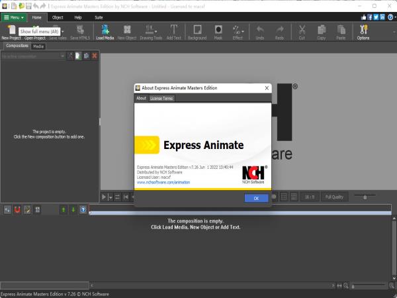
Task: Close the About Express Animate dialog
Action: (x=267, y=88)
